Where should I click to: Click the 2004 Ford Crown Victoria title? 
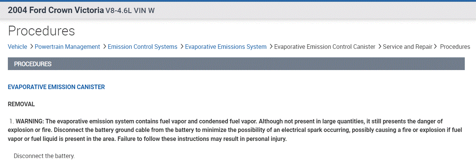pyautogui.click(x=56, y=10)
